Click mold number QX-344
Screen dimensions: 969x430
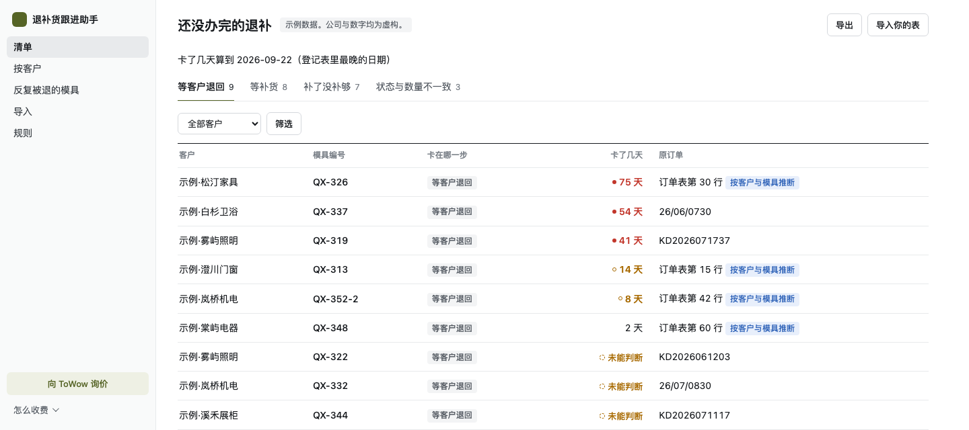(330, 415)
